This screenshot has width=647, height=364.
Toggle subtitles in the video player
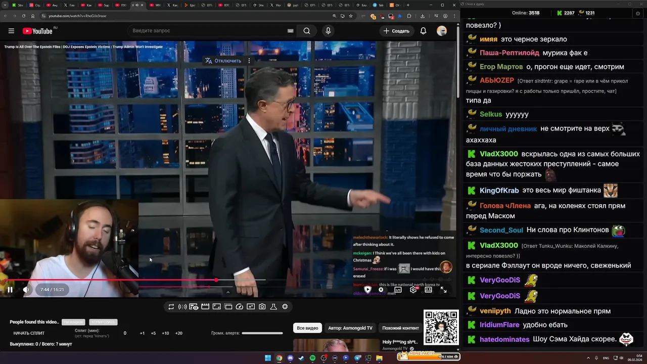(398, 290)
